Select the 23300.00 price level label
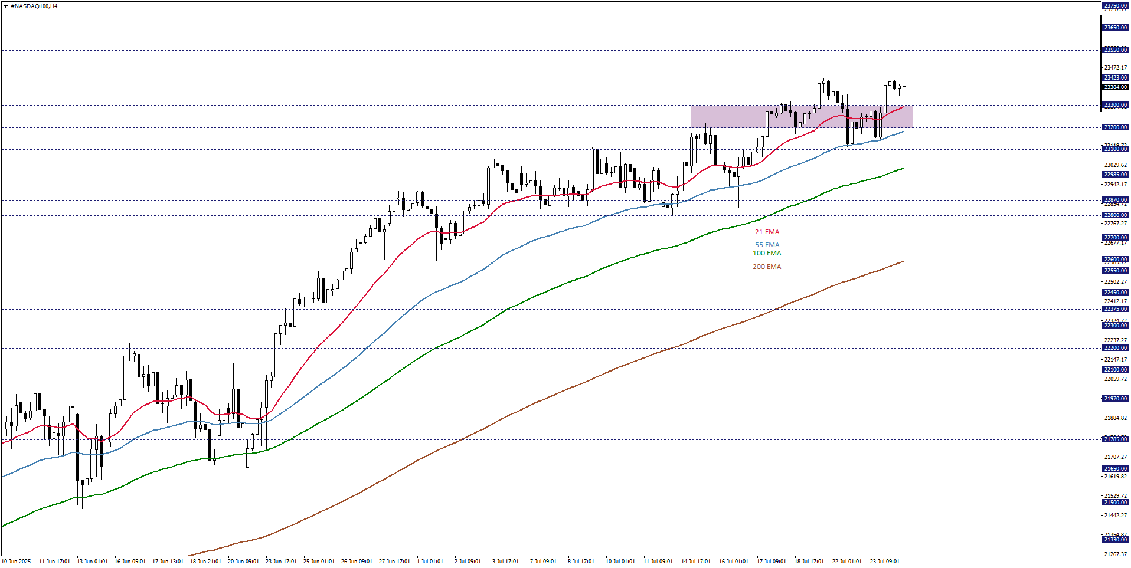The image size is (1131, 568). coord(1115,105)
